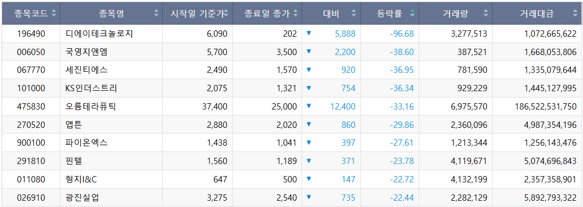Select stock name 디에이테크놀로지

click(x=99, y=34)
